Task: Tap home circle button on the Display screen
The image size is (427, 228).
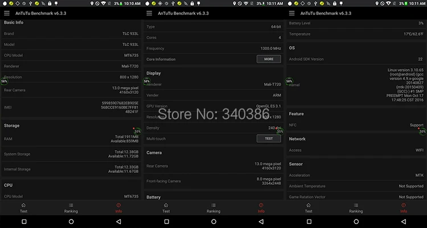Action: 213,222
